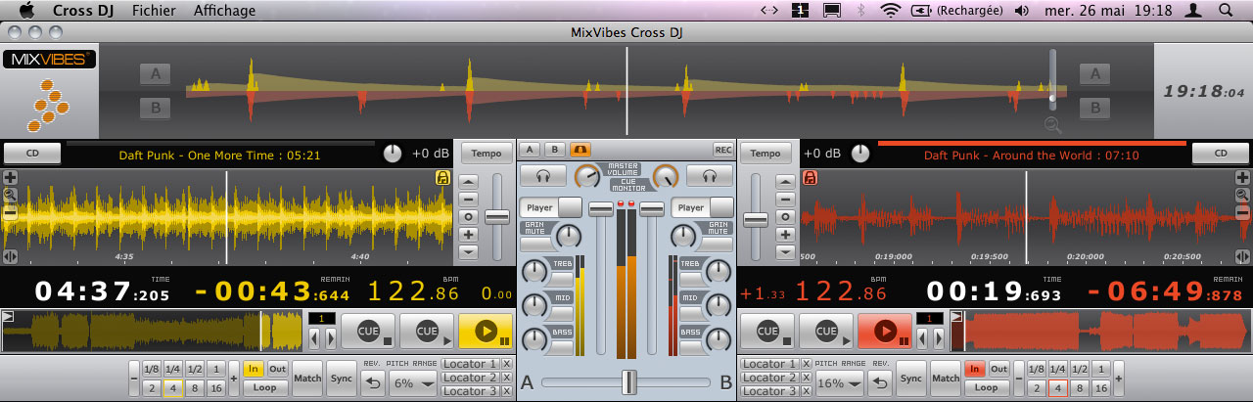Open the deck A Player source selector
The width and height of the screenshot is (1253, 402).
[551, 207]
